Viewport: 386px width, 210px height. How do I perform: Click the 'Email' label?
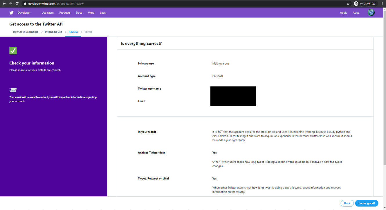coord(141,101)
